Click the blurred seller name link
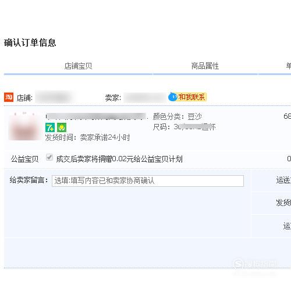This screenshot has width=291, height=291. (x=144, y=97)
